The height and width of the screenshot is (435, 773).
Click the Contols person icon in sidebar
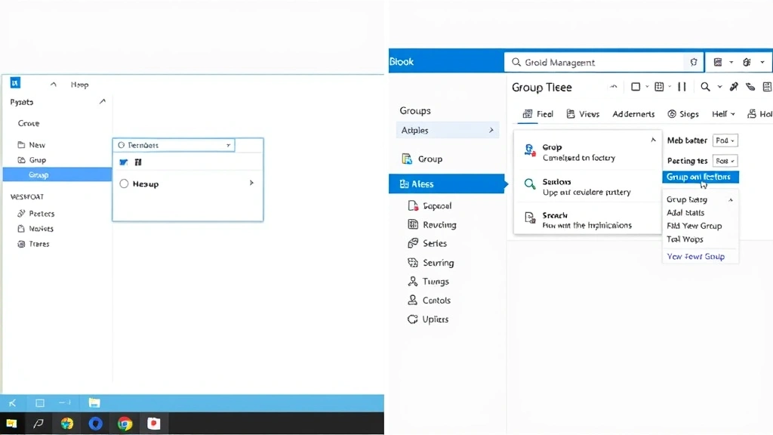pos(413,300)
